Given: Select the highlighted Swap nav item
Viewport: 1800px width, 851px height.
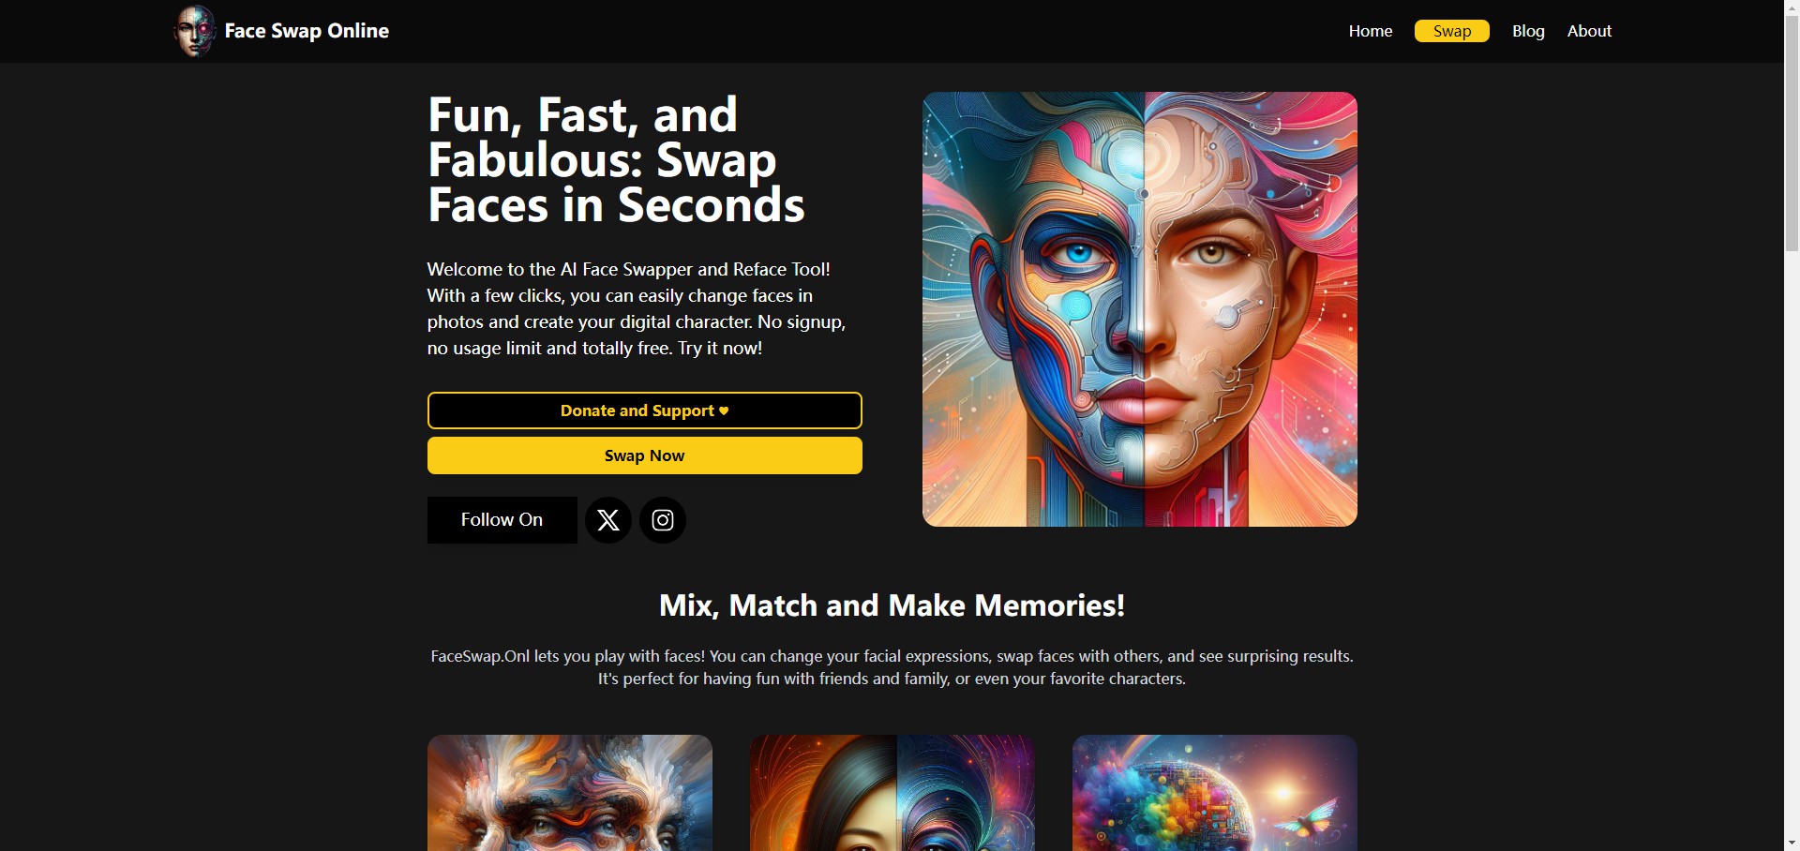Looking at the screenshot, I should (x=1452, y=31).
